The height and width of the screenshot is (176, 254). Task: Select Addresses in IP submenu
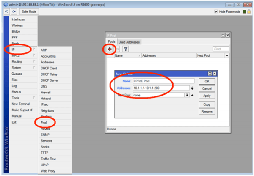55,62
